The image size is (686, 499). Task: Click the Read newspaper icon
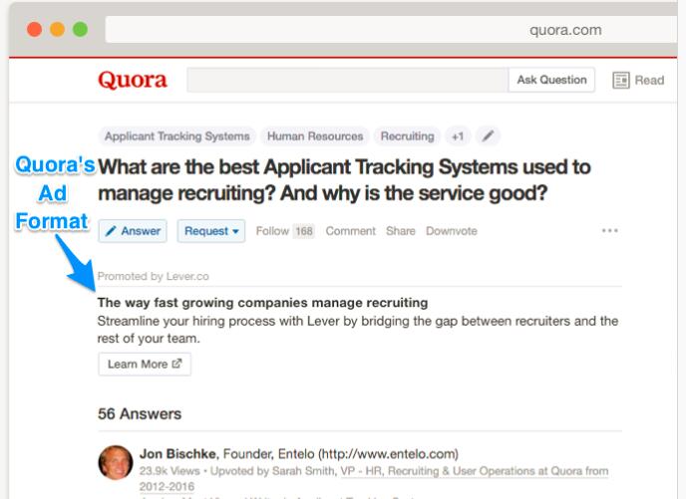coord(621,81)
